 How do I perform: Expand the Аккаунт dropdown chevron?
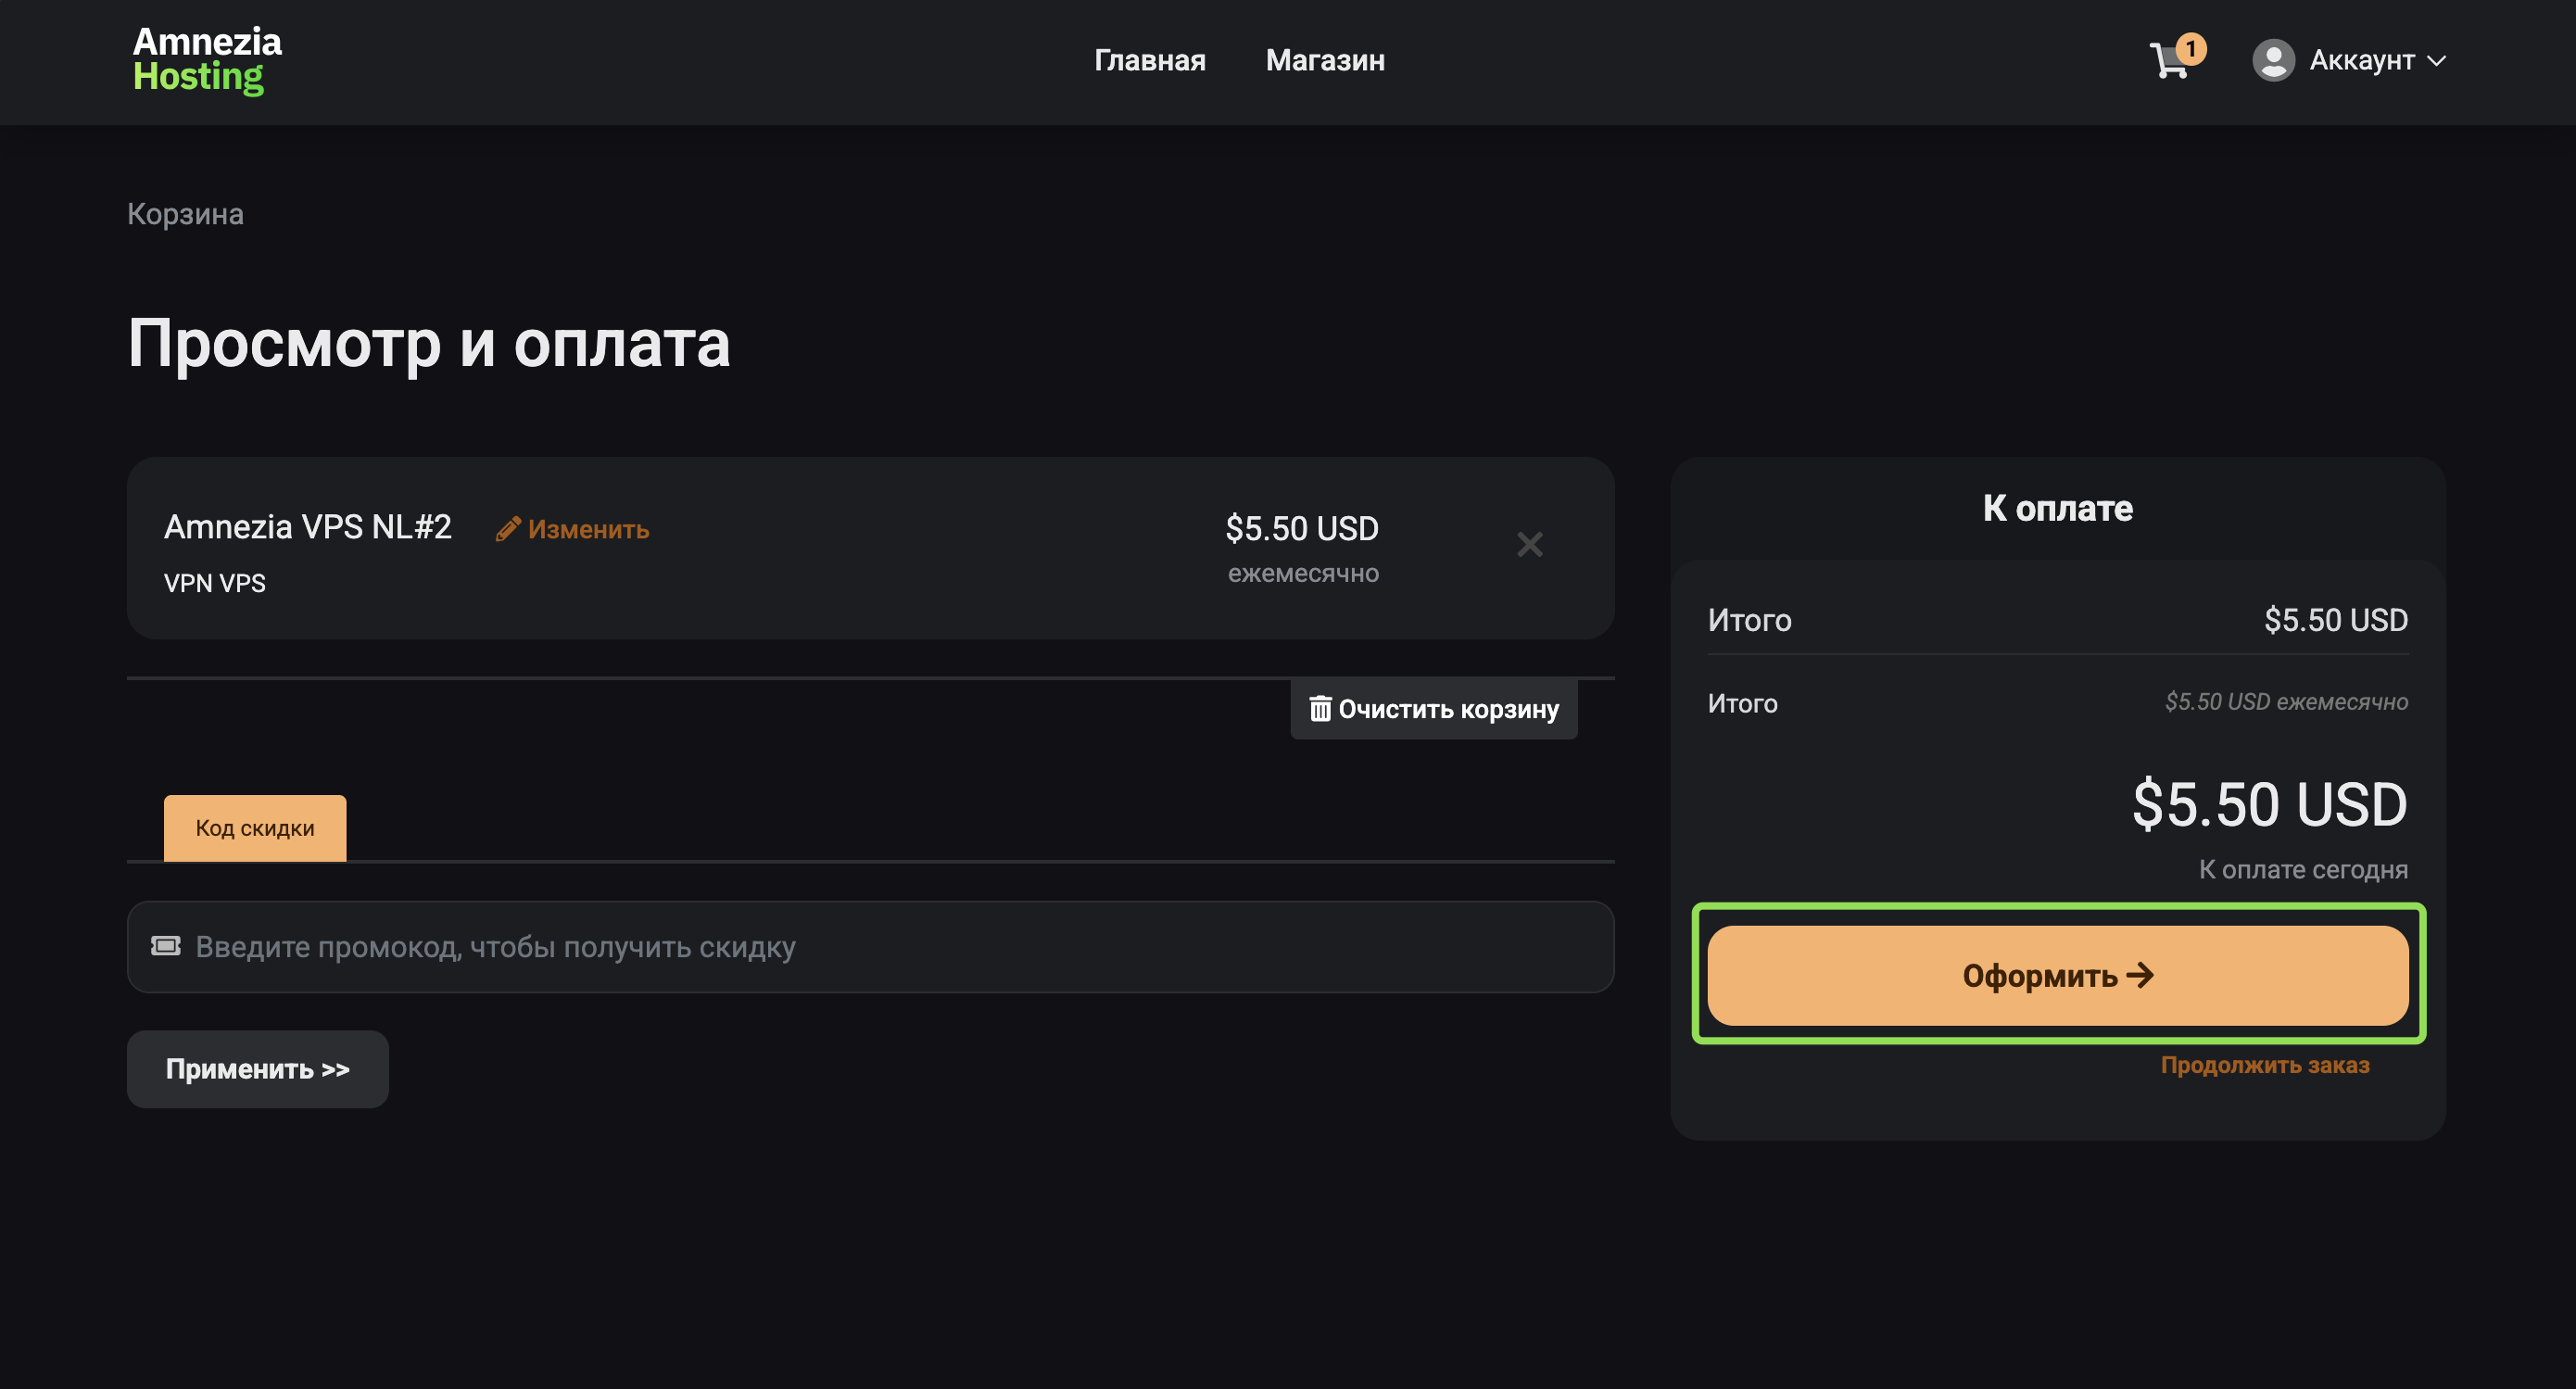click(2437, 61)
